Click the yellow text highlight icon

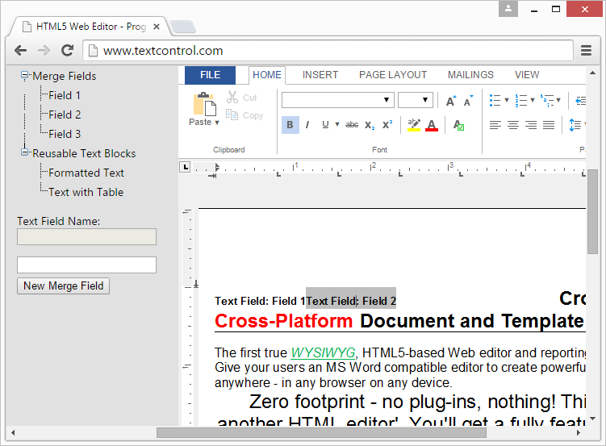414,125
